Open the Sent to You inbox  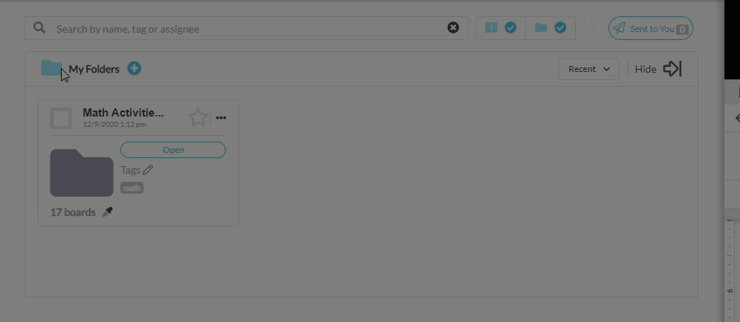[x=650, y=28]
